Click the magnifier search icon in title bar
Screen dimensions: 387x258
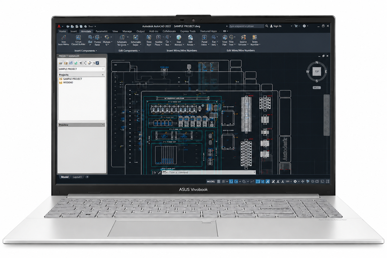(267, 26)
